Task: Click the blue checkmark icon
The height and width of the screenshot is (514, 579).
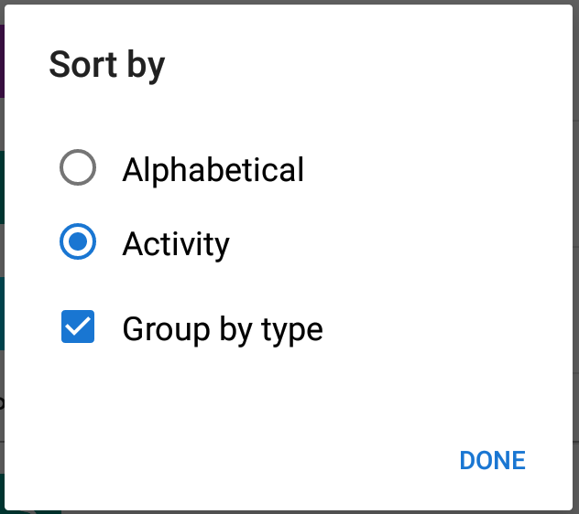Action: pyautogui.click(x=78, y=327)
